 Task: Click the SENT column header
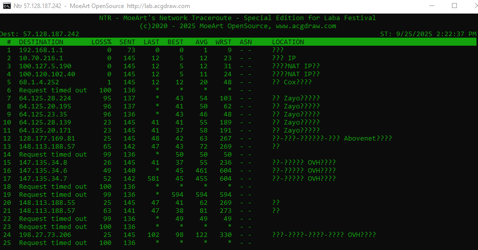pos(127,42)
